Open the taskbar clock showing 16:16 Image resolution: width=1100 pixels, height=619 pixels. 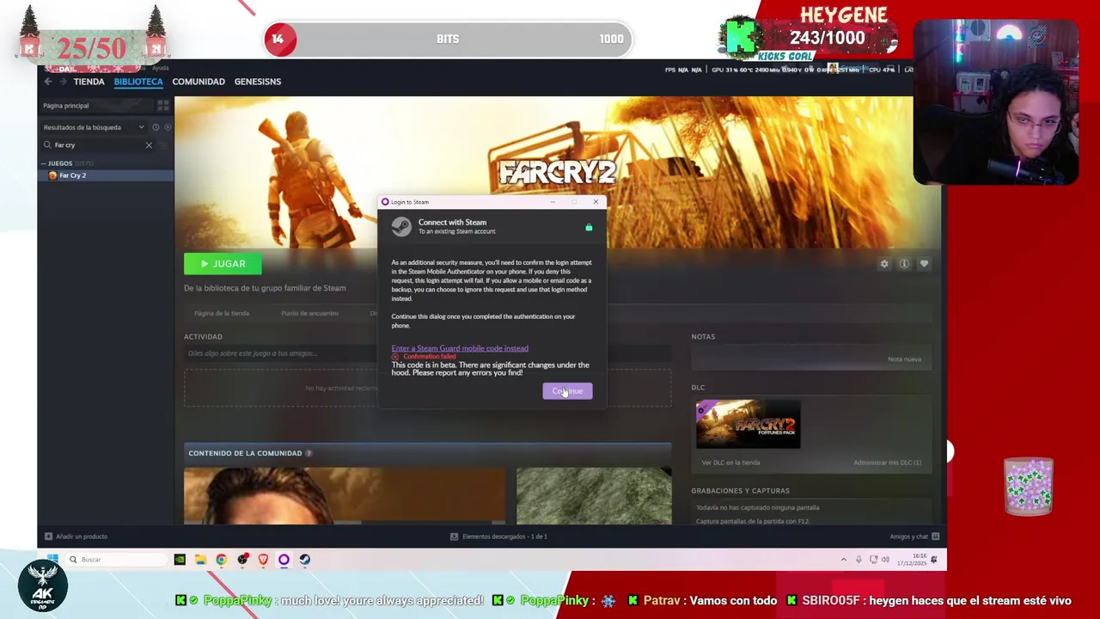911,560
